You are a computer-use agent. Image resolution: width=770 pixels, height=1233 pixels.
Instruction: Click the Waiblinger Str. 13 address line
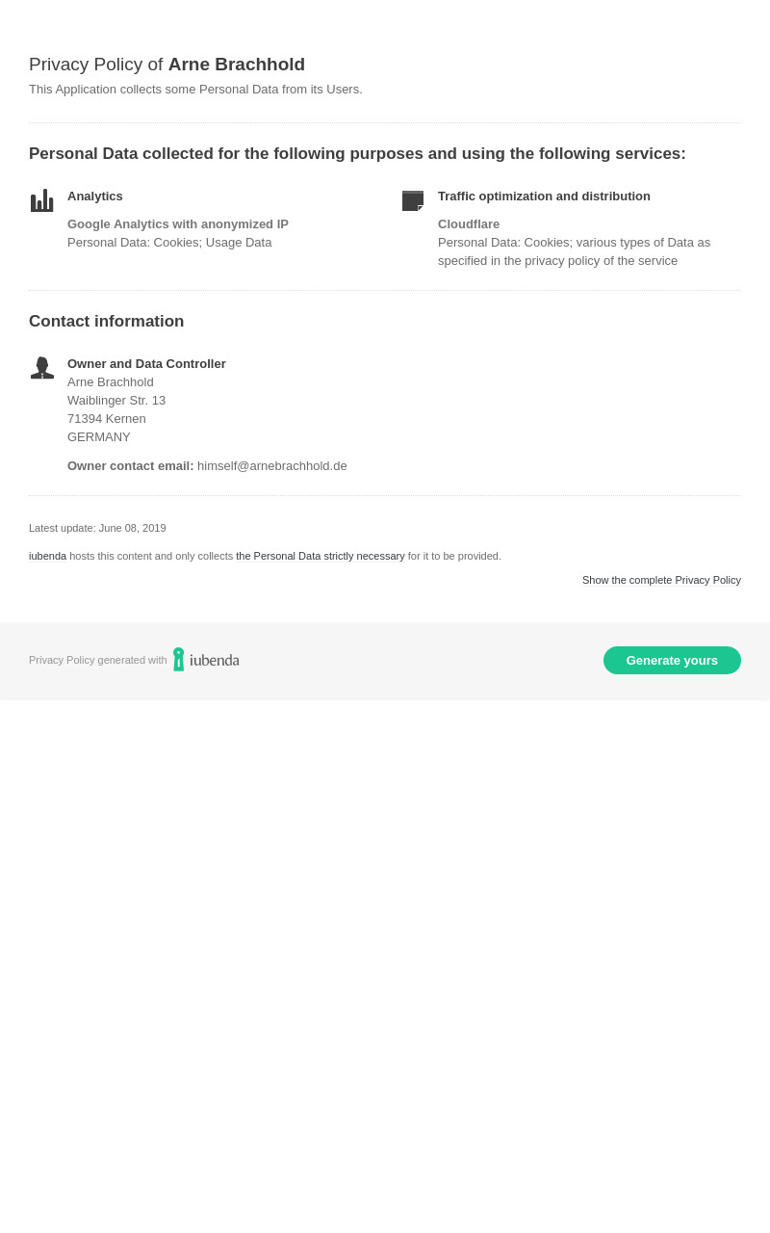tap(116, 401)
